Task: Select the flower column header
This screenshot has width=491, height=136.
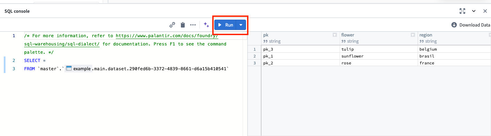Action: click(378, 38)
